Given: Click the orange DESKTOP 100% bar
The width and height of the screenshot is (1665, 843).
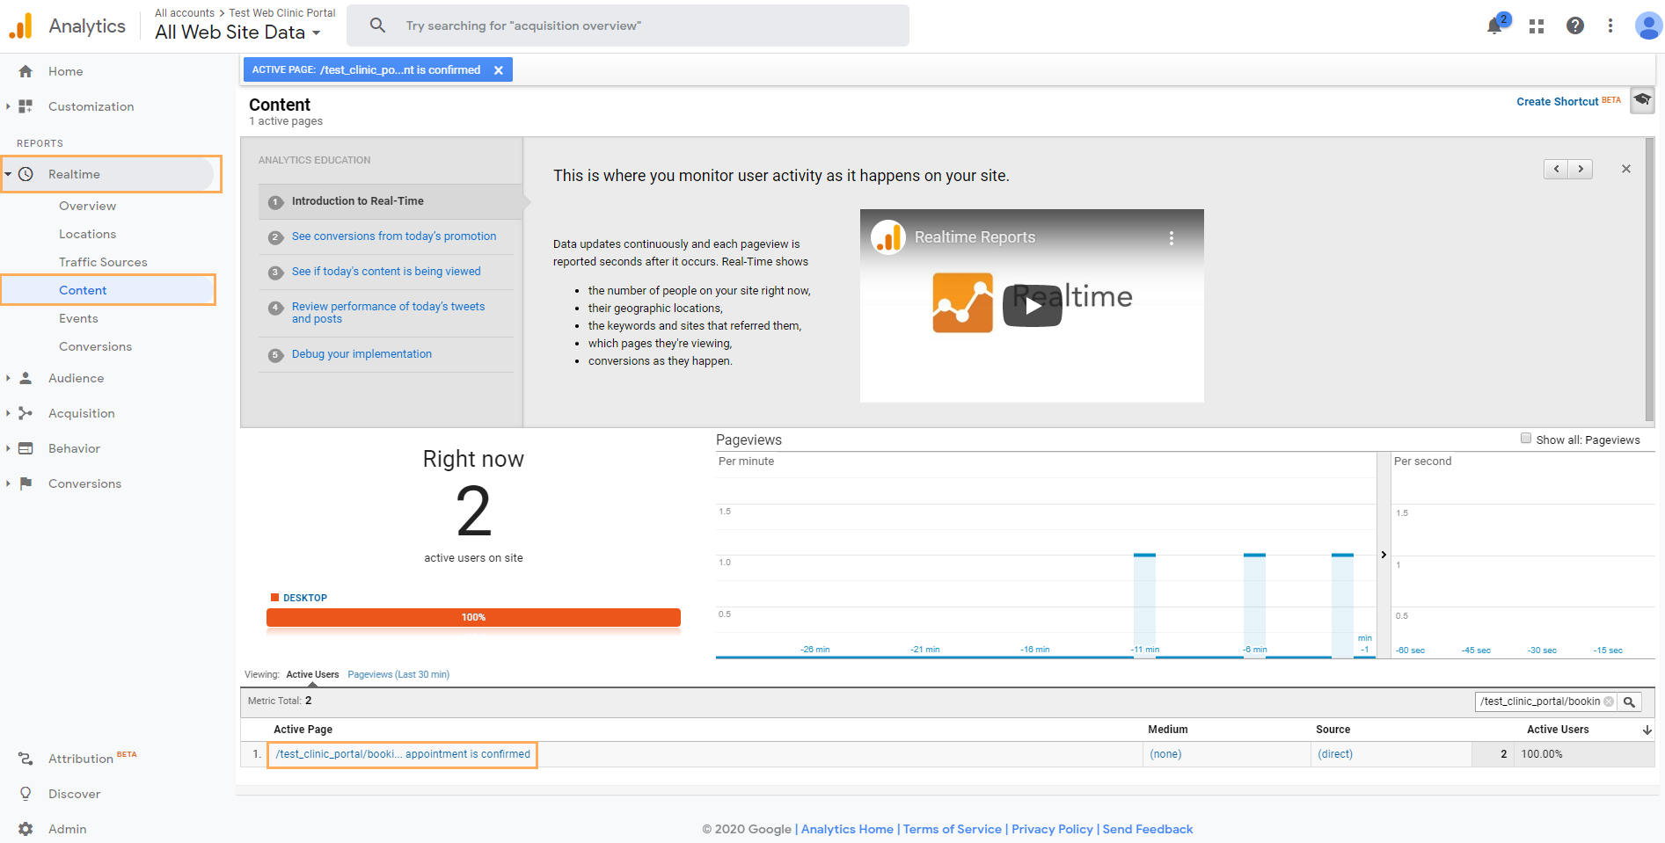Looking at the screenshot, I should pyautogui.click(x=473, y=617).
